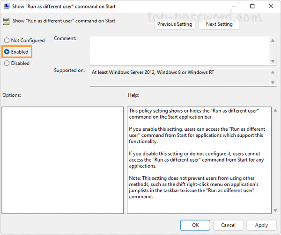281x235 pixels.
Task: Click the Supported on scroll up arrow
Action: (273, 72)
